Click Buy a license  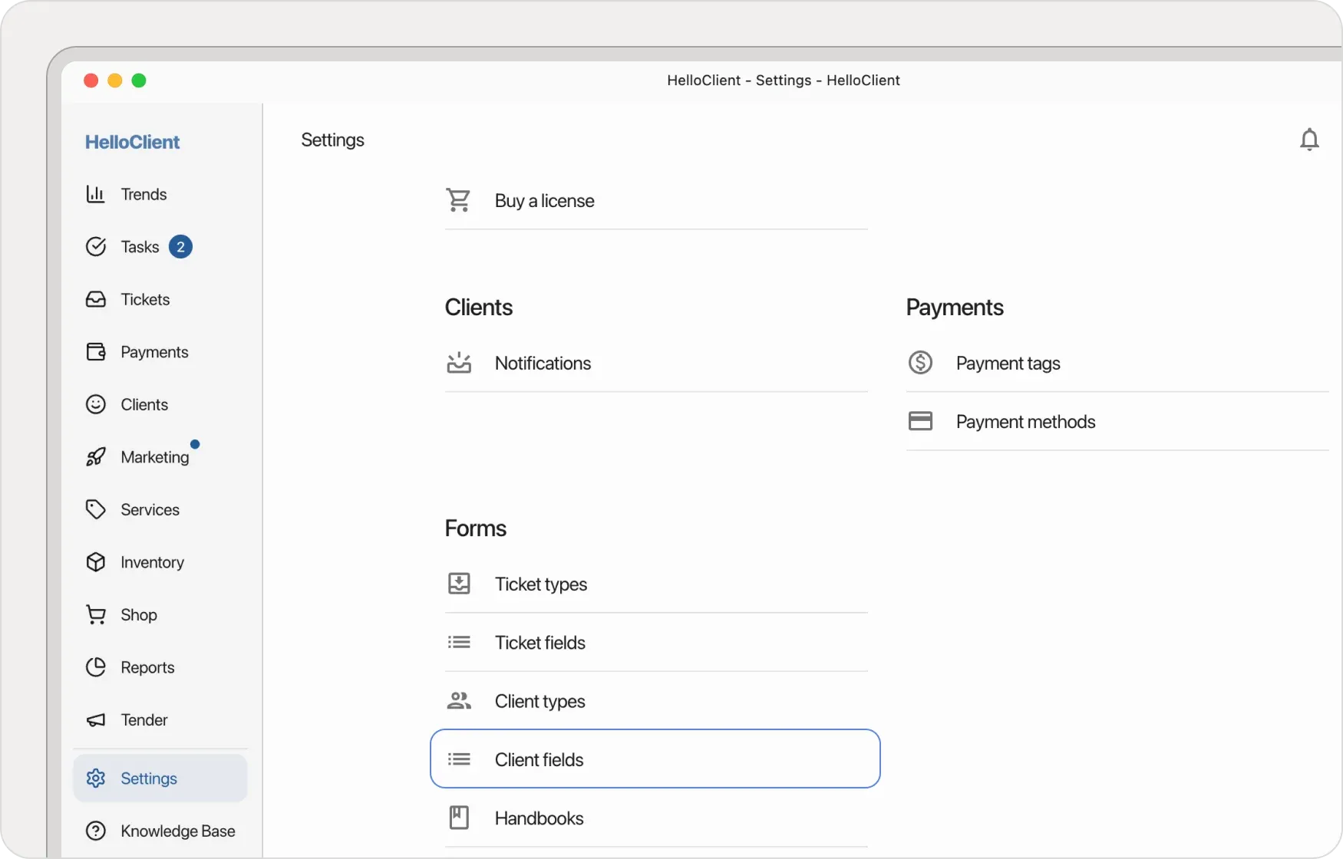(x=544, y=200)
